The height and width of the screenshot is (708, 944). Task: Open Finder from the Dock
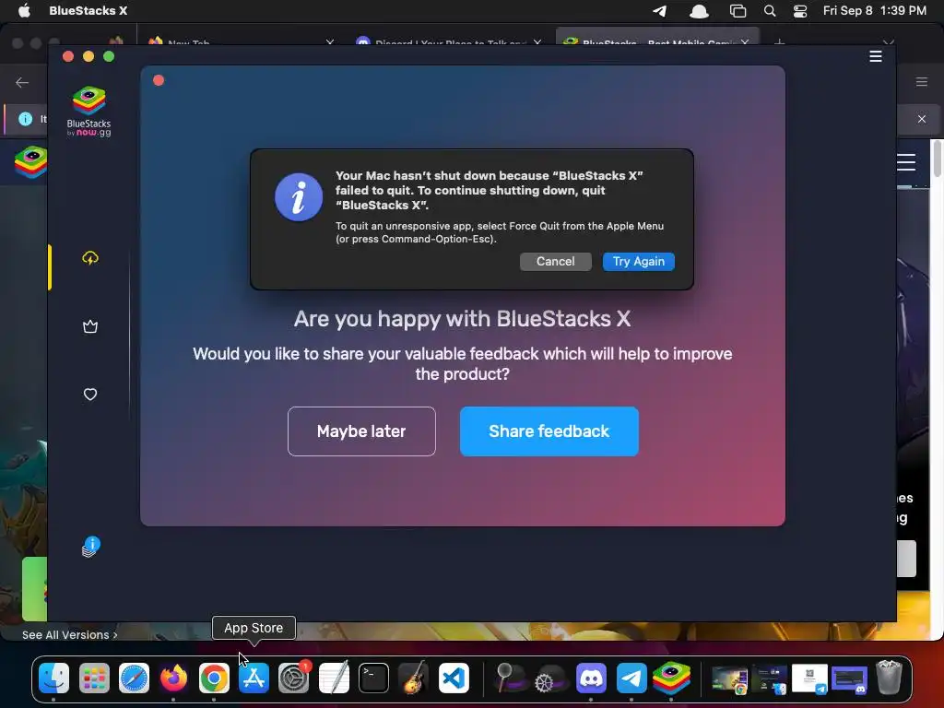pos(54,678)
